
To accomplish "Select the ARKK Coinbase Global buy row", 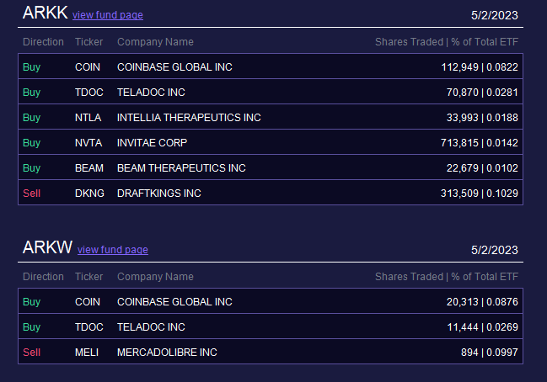I will pyautogui.click(x=271, y=66).
